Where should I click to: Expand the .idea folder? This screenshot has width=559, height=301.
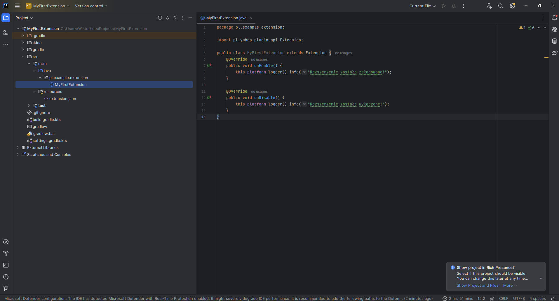click(x=23, y=43)
